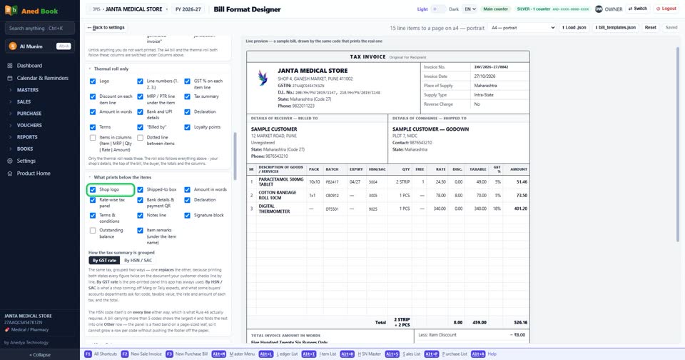Select By GST rate grouping
685x360 pixels.
[104, 260]
